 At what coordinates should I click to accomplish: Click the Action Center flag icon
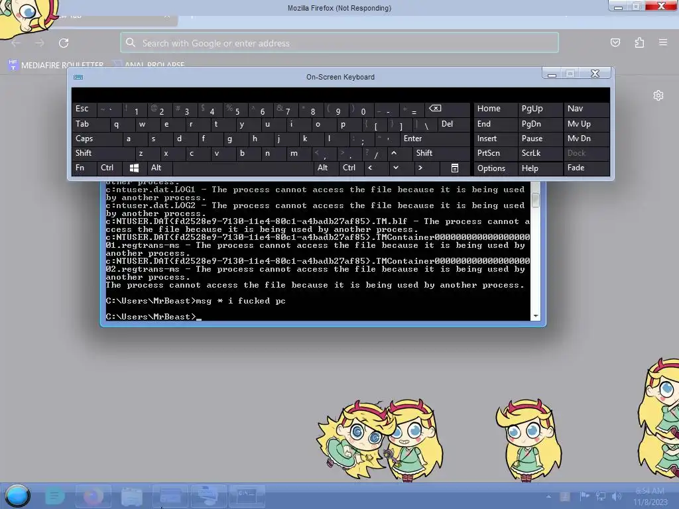[x=585, y=496]
